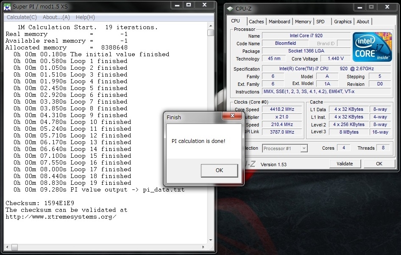This screenshot has width=401, height=255.
Task: Click the Package value 'Socket 1366 LGA'
Action: pos(306,51)
